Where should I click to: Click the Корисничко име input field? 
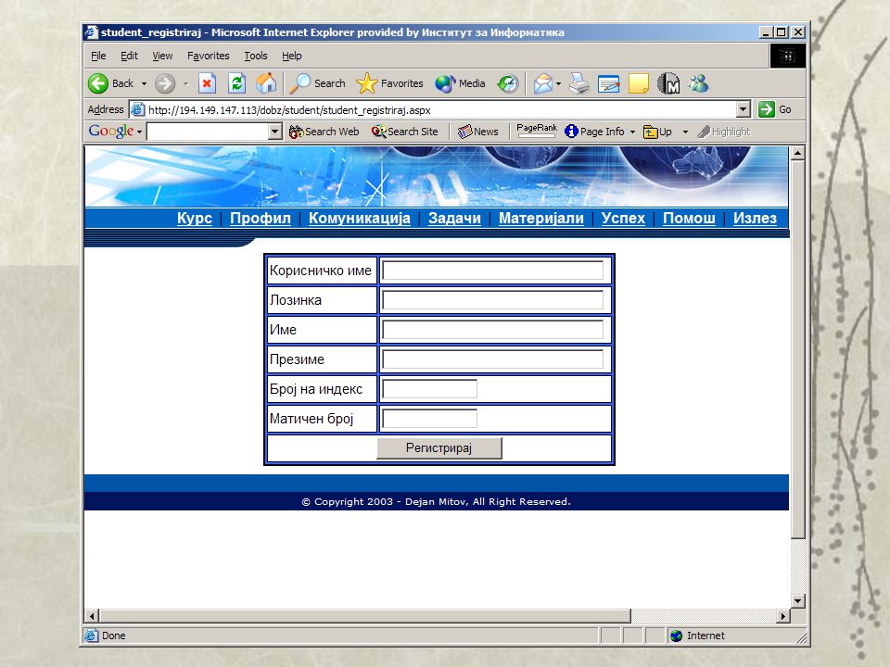point(492,271)
